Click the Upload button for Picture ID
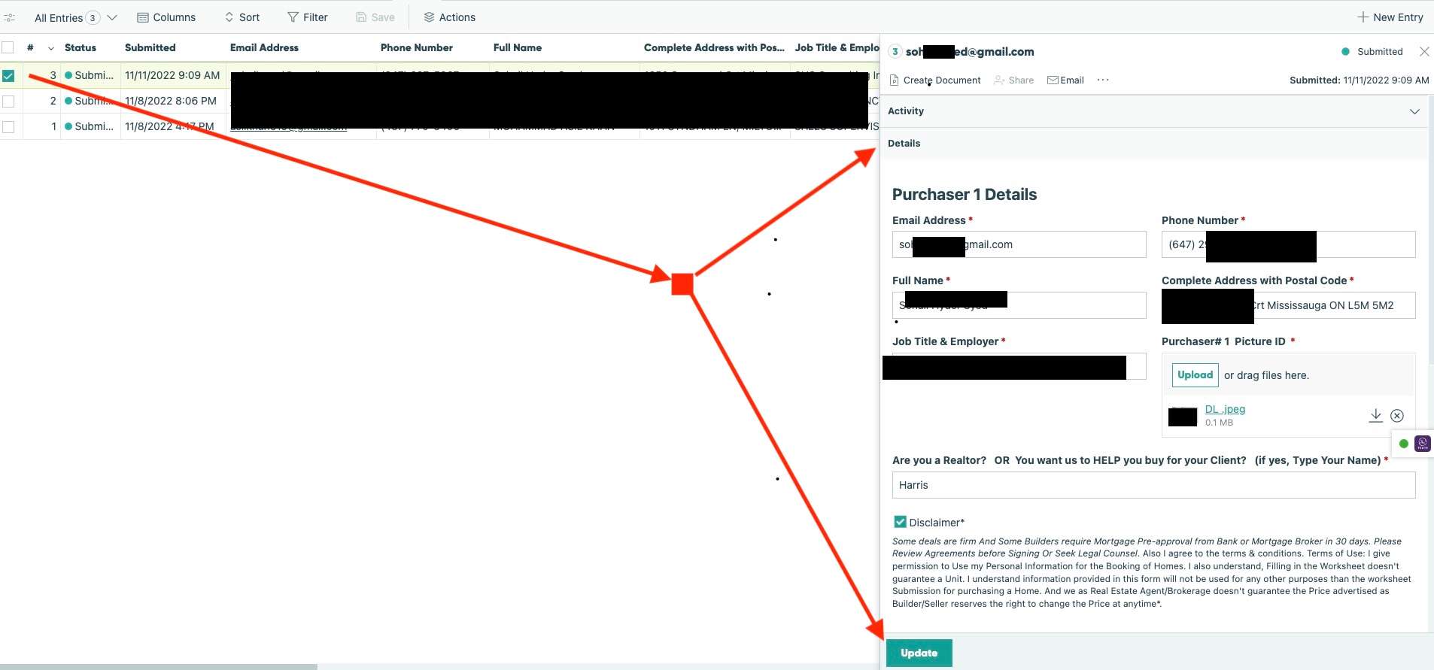This screenshot has height=670, width=1434. point(1195,374)
